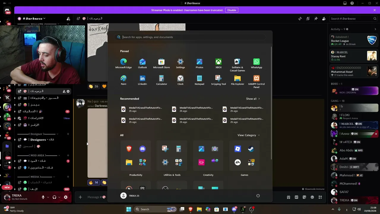Launch XAMPP Control Panel
The height and width of the screenshot is (214, 380).
256,82
